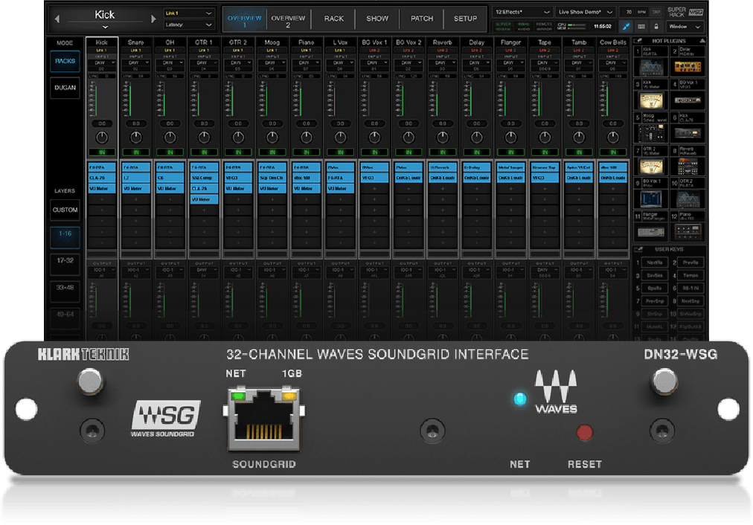Switch mode to DUGAN
This screenshot has width=753, height=525.
coord(65,88)
